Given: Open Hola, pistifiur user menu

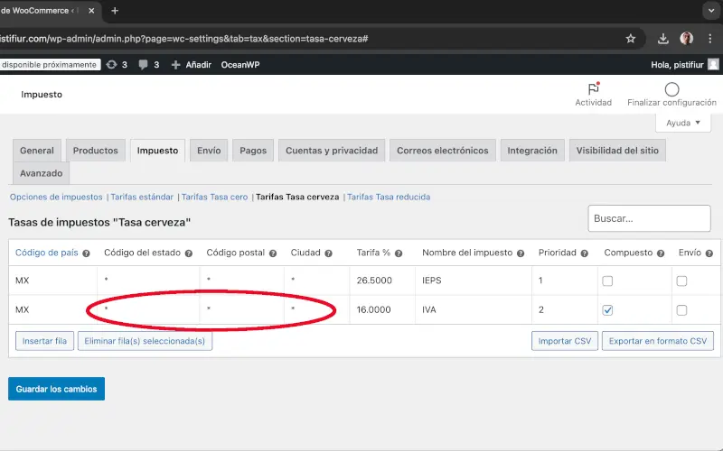Looking at the screenshot, I should tap(685, 64).
